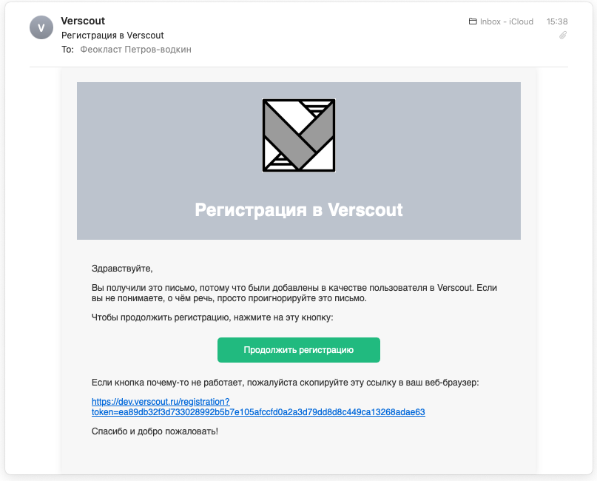Viewport: 597px width, 481px height.
Task: Click the paperclip attachment icon
Action: pos(562,35)
